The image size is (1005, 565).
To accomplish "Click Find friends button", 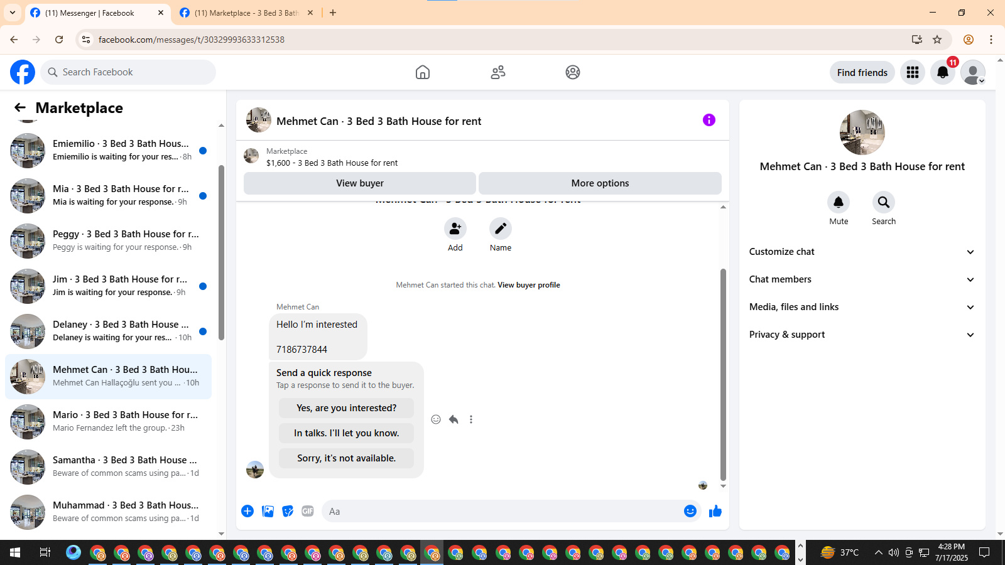I will coord(862,72).
